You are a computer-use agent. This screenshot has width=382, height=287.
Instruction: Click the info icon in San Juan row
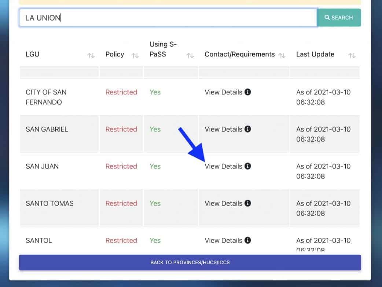pos(248,166)
